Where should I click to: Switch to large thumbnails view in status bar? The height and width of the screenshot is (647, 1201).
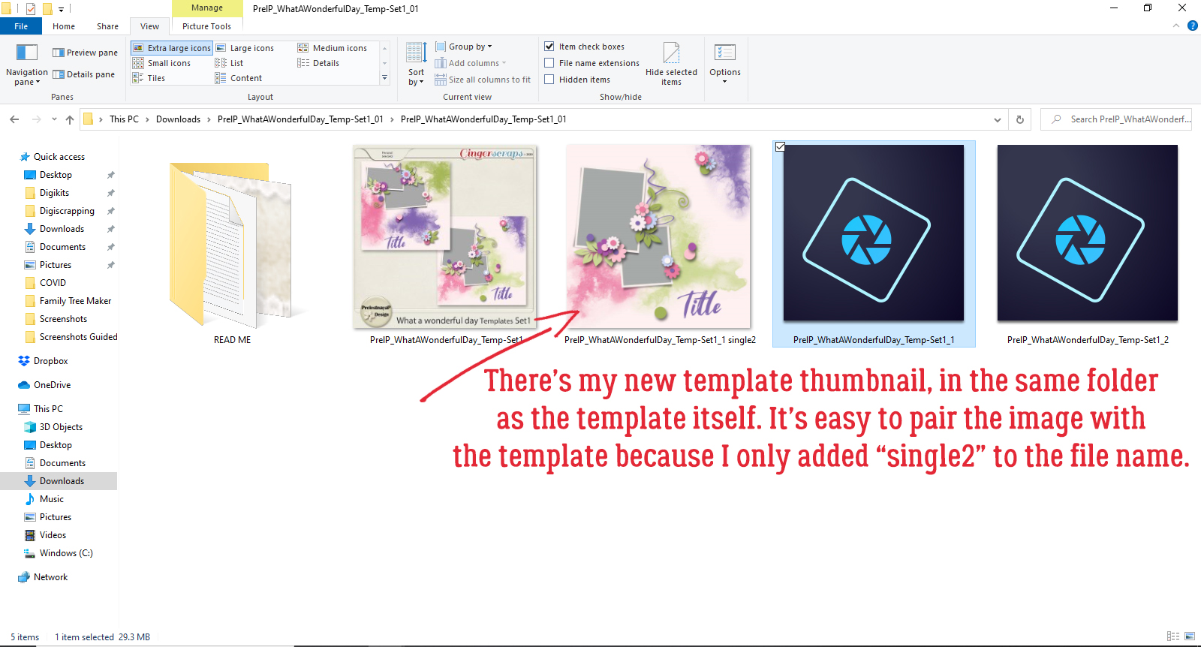point(1190,636)
